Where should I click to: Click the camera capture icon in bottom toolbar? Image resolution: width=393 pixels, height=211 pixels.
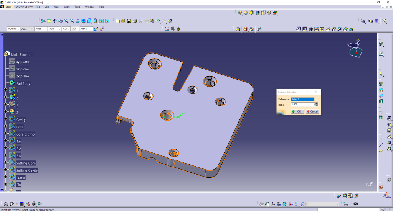356,204
